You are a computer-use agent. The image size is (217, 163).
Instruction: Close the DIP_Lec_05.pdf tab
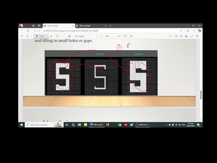(105, 26)
